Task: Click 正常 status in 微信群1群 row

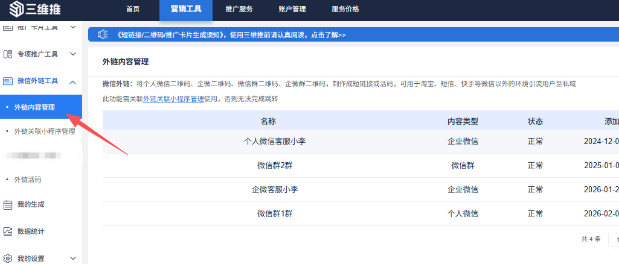Action: pyautogui.click(x=535, y=213)
